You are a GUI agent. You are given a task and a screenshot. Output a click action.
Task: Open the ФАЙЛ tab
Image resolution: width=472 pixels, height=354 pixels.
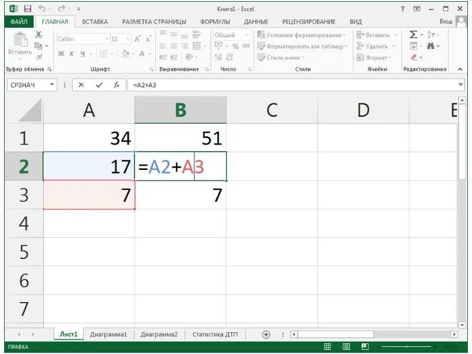click(x=19, y=22)
